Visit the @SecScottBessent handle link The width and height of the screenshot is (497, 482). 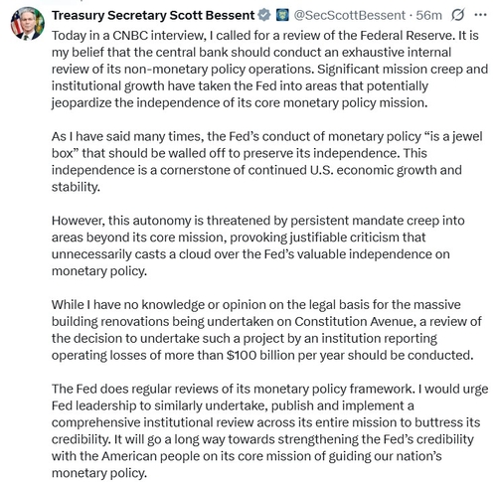tap(350, 15)
